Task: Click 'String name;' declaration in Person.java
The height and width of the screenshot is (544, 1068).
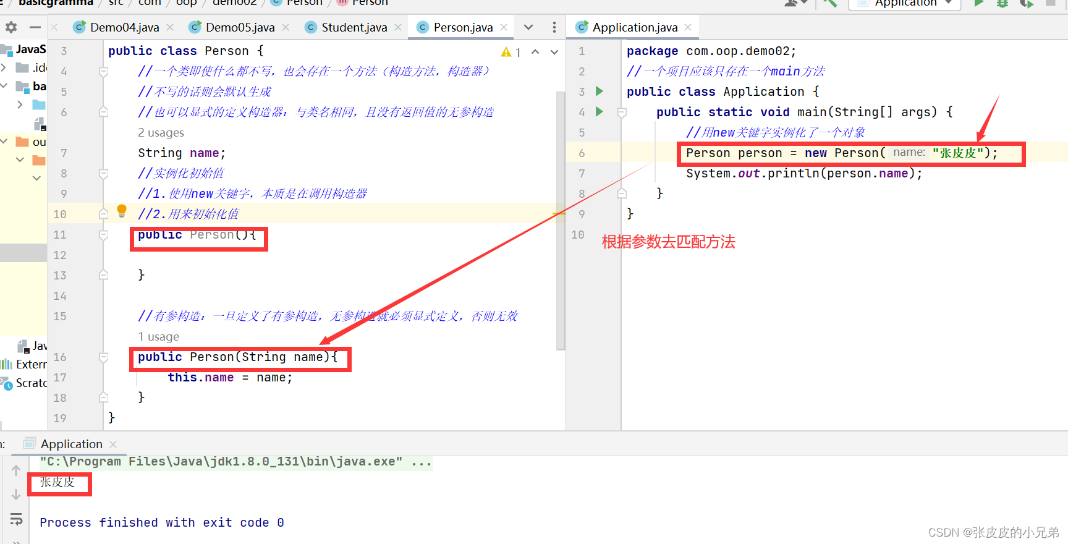Action: click(182, 153)
